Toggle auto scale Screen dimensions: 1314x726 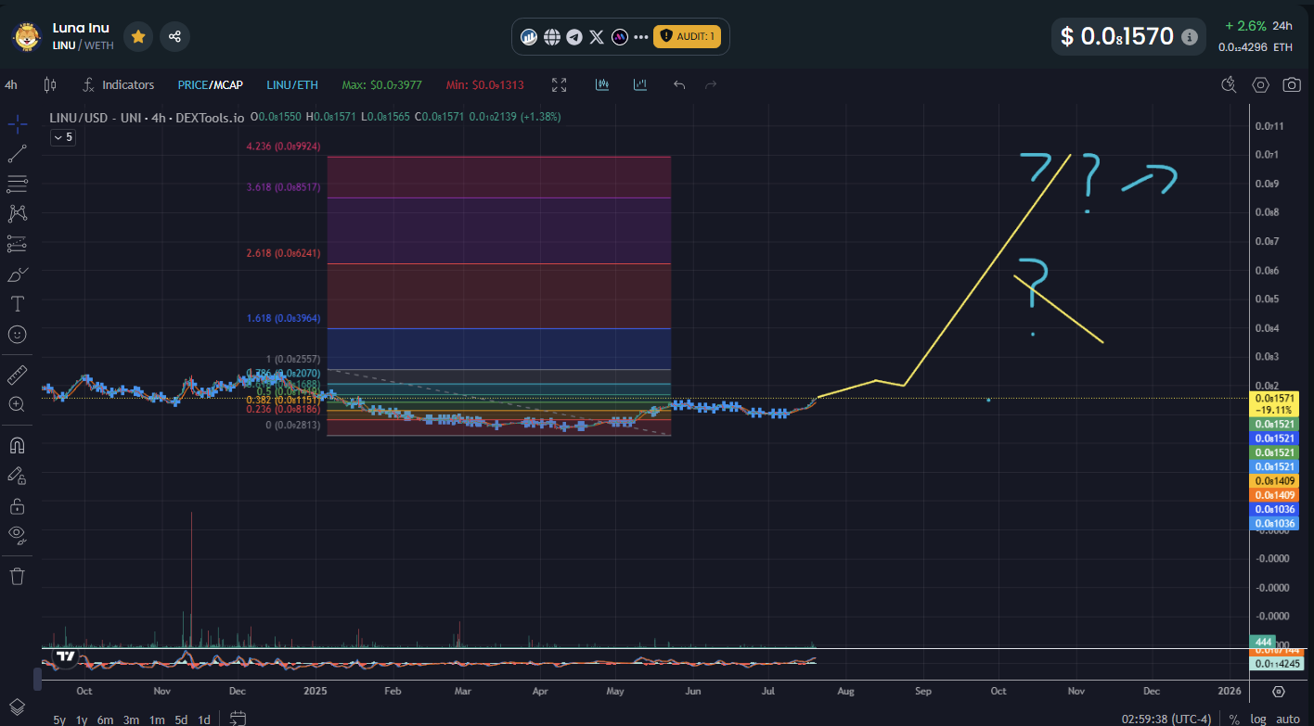click(x=1288, y=720)
